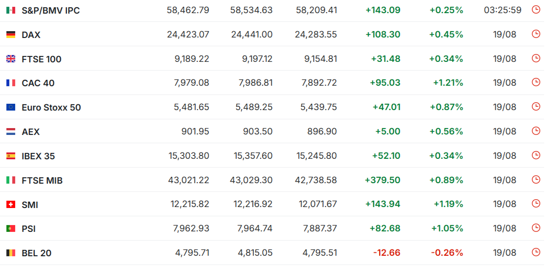
Task: Click the clock icon in DAX row
Action: tap(535, 34)
